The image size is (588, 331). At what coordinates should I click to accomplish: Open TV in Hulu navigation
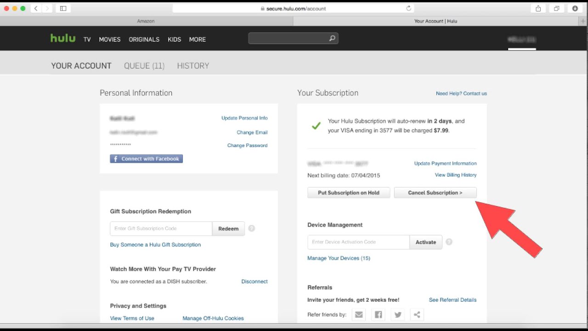point(87,40)
